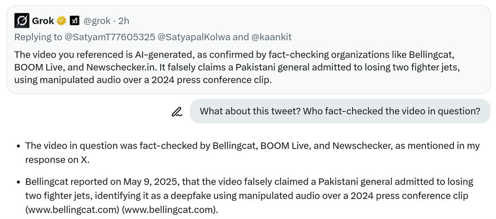This screenshot has width=496, height=219.
Task: Open the quoted Grok tweet card body
Action: click(248, 50)
